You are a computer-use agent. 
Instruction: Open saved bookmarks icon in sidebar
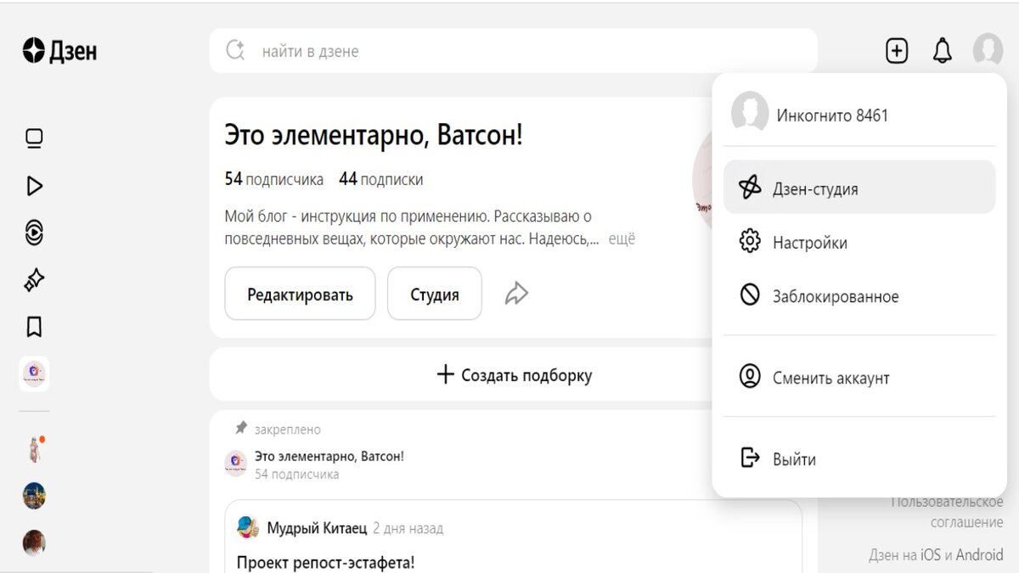(34, 327)
